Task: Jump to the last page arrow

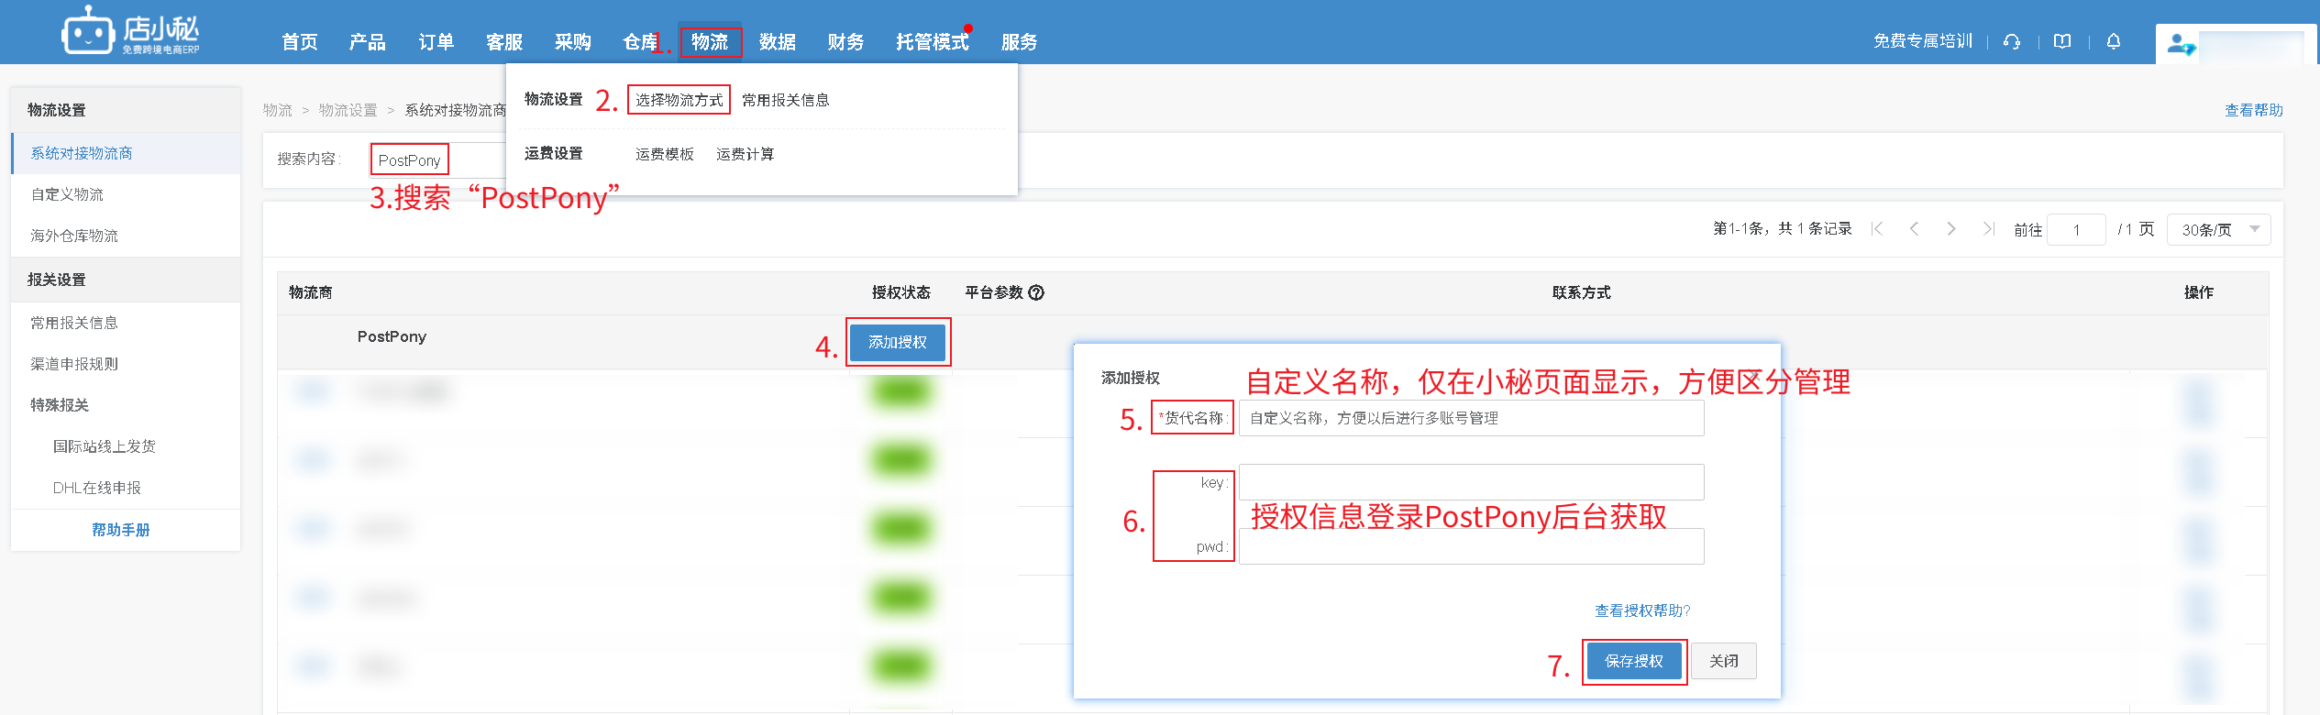Action: pos(1988,229)
